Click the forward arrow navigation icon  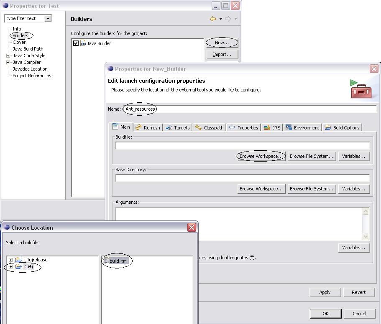[x=228, y=19]
